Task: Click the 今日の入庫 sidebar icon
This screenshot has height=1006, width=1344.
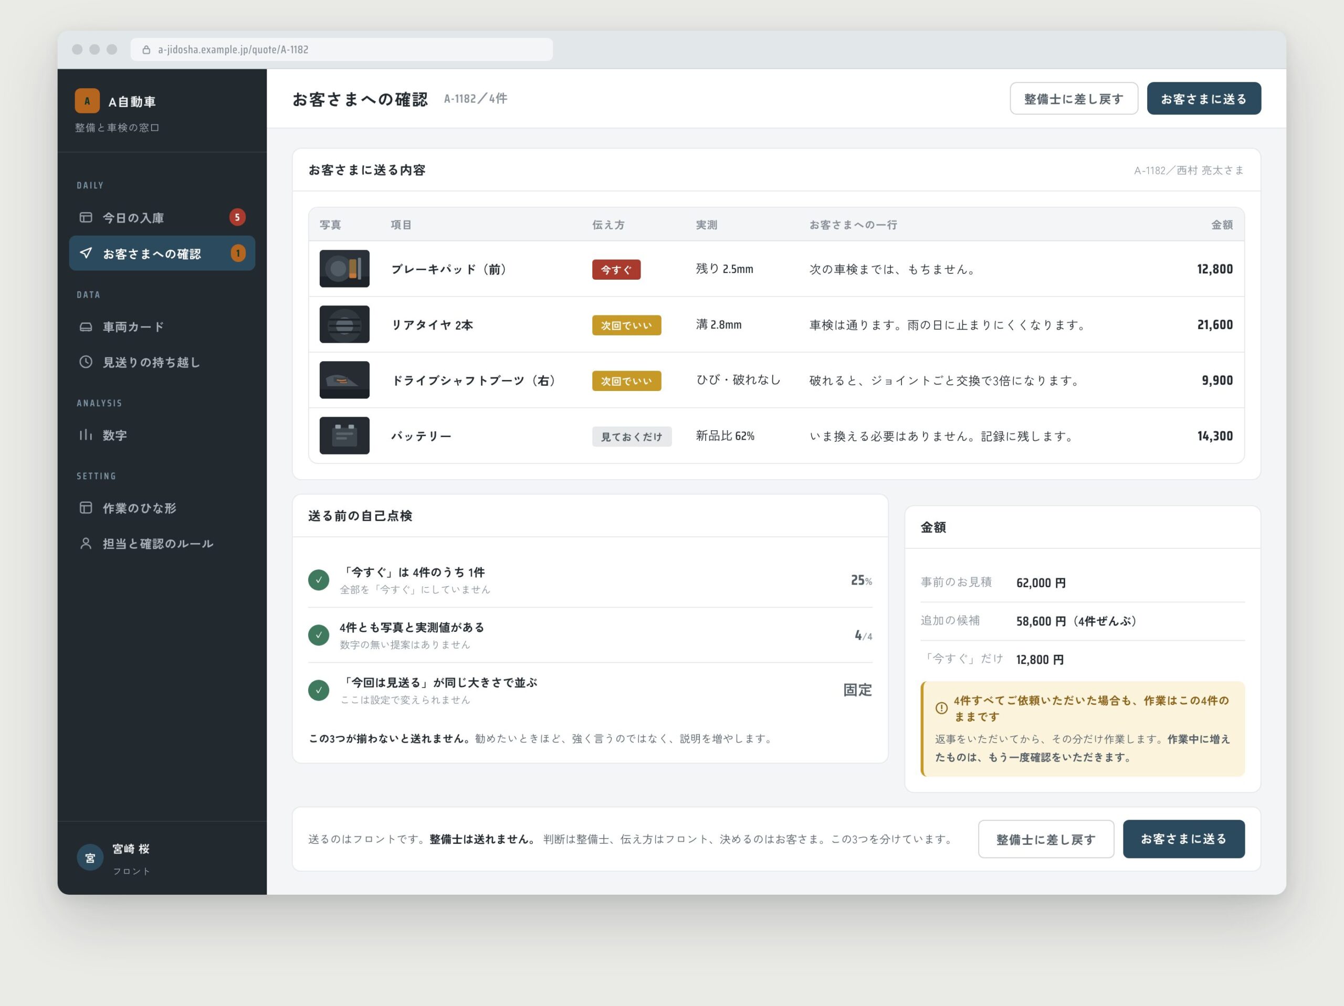Action: (86, 217)
